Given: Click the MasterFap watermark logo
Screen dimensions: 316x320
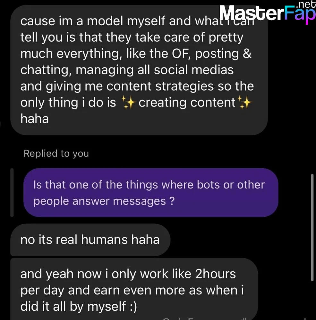Looking at the screenshot, I should (x=268, y=13).
